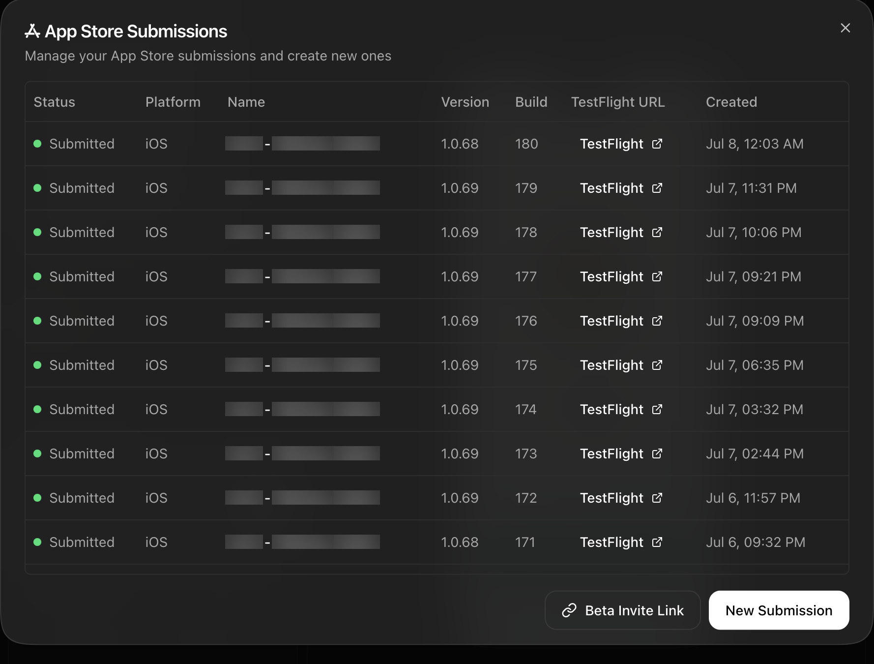Click the Status column header

(x=55, y=102)
